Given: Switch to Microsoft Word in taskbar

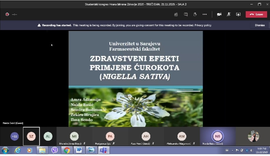Looking at the screenshot, I should (79, 150).
